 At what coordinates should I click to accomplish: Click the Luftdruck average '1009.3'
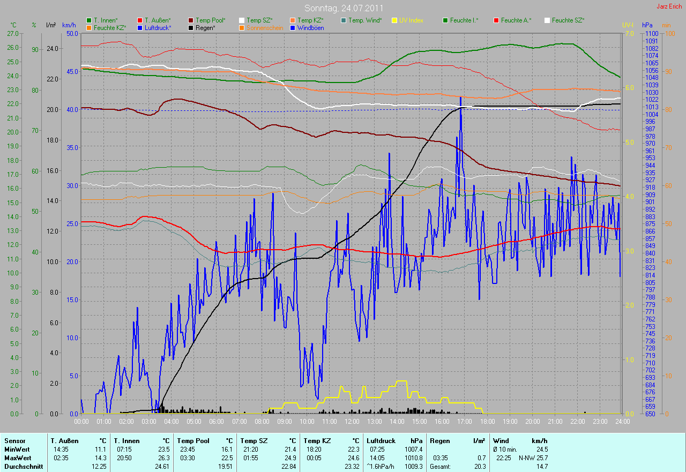pyautogui.click(x=413, y=467)
